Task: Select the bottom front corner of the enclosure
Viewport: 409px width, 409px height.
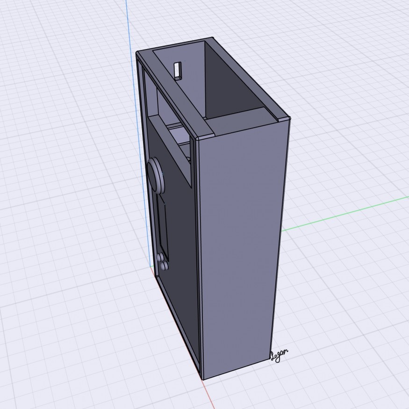Action: tap(203, 379)
